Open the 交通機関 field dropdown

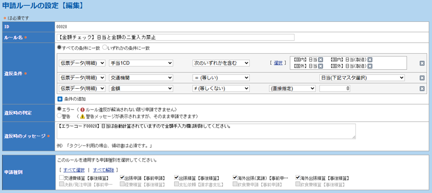pos(141,78)
